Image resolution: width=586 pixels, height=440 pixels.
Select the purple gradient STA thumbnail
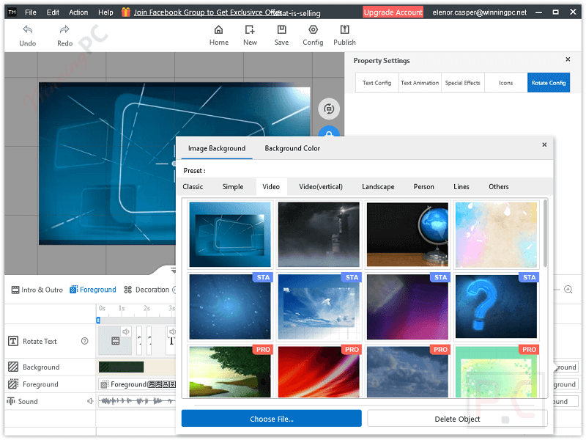(x=407, y=307)
